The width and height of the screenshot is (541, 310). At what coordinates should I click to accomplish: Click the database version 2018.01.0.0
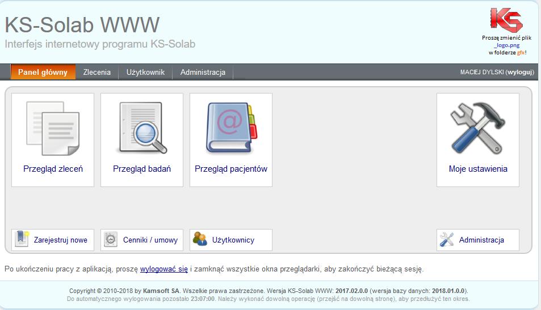(x=448, y=291)
